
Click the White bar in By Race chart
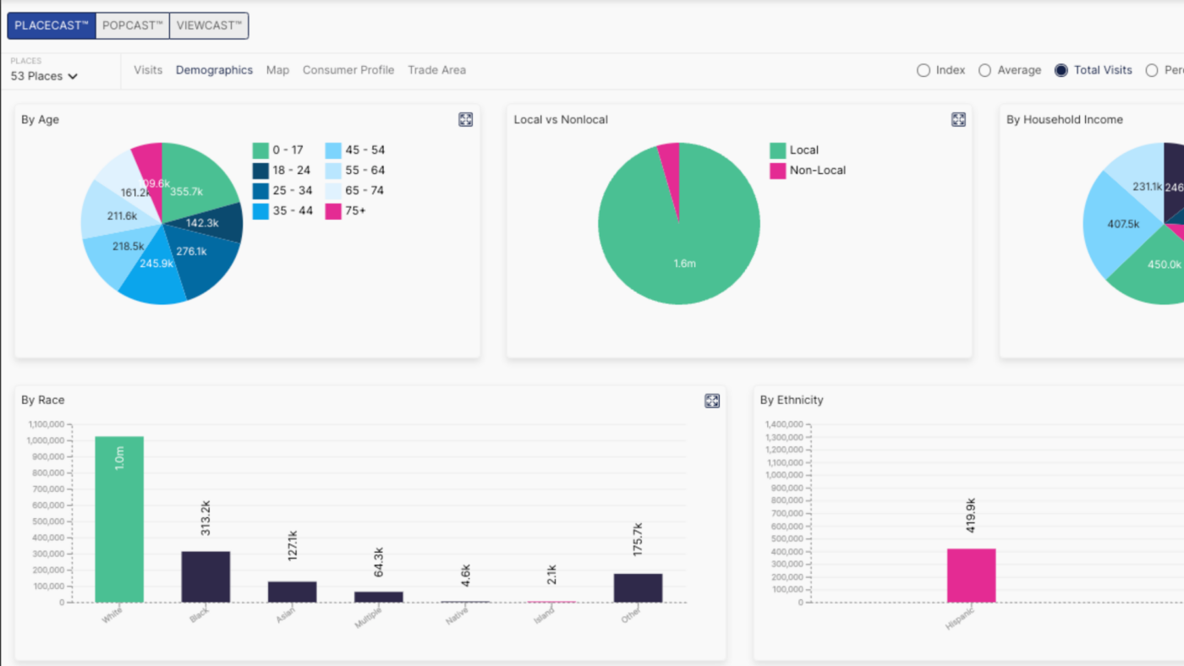pos(119,519)
